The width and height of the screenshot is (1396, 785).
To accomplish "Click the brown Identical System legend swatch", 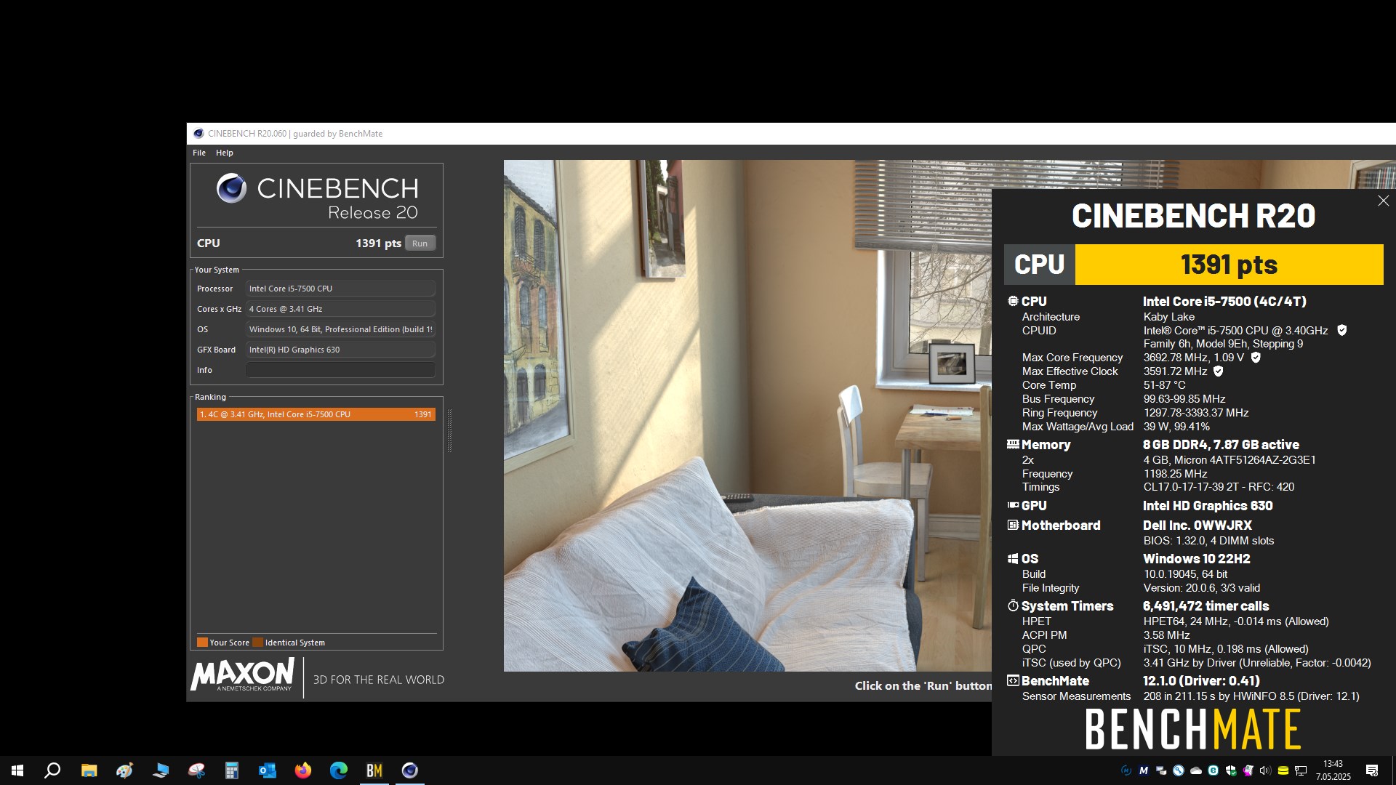I will [257, 643].
